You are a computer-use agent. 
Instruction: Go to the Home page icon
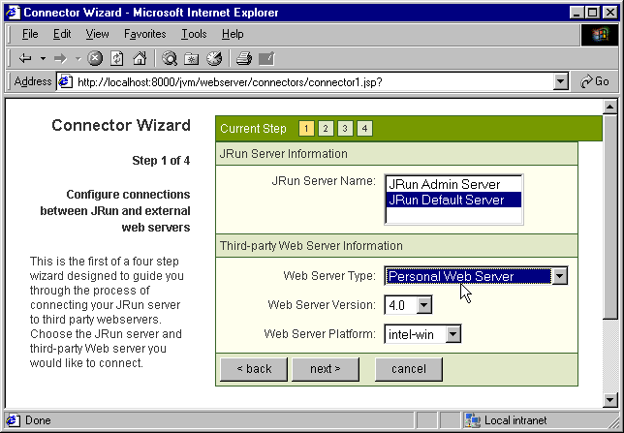click(x=140, y=58)
